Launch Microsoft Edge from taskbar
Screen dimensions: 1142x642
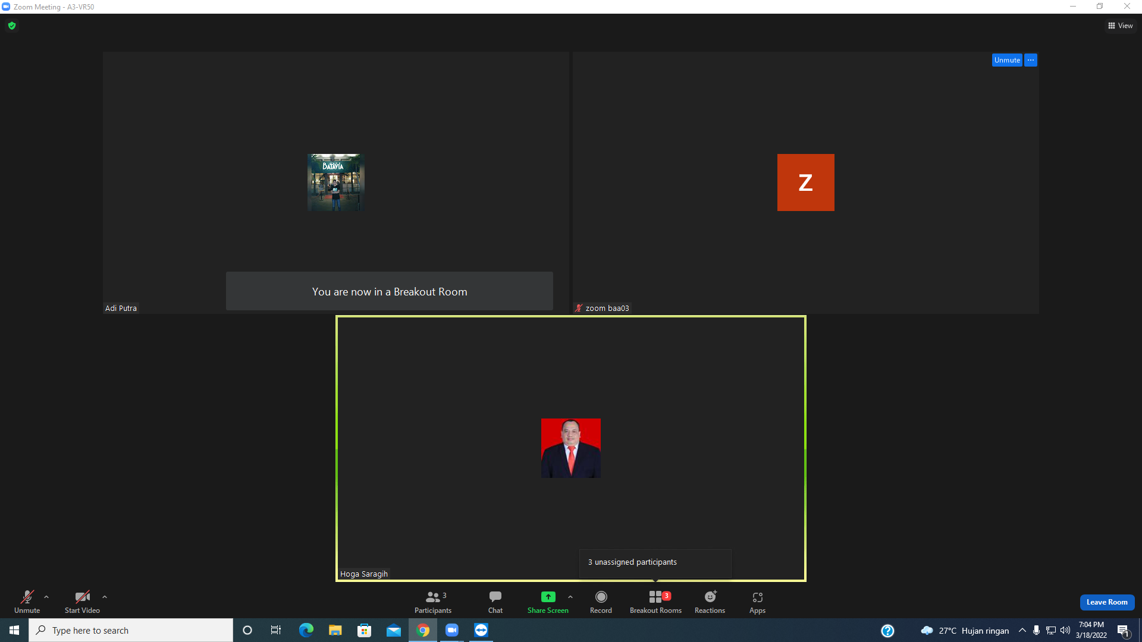coord(306,630)
